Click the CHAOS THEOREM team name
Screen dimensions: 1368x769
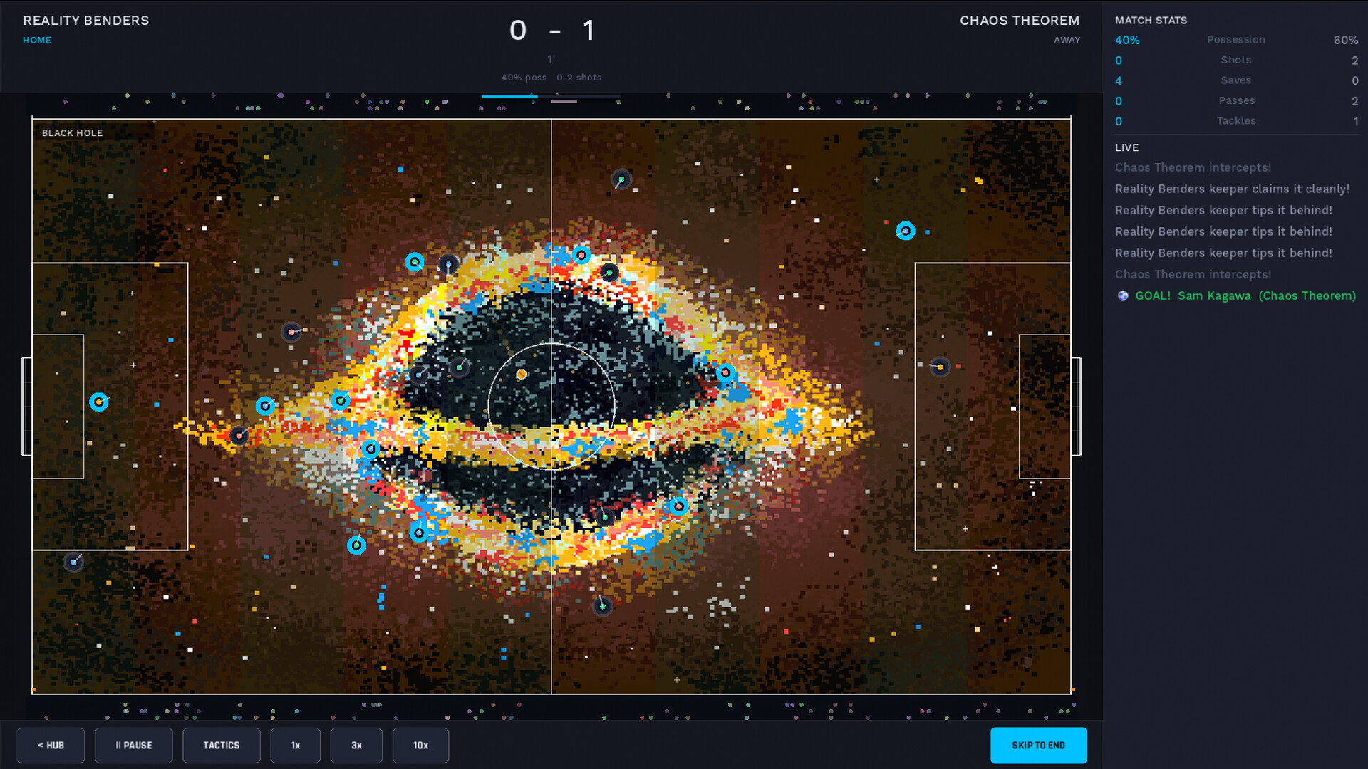coord(1020,21)
